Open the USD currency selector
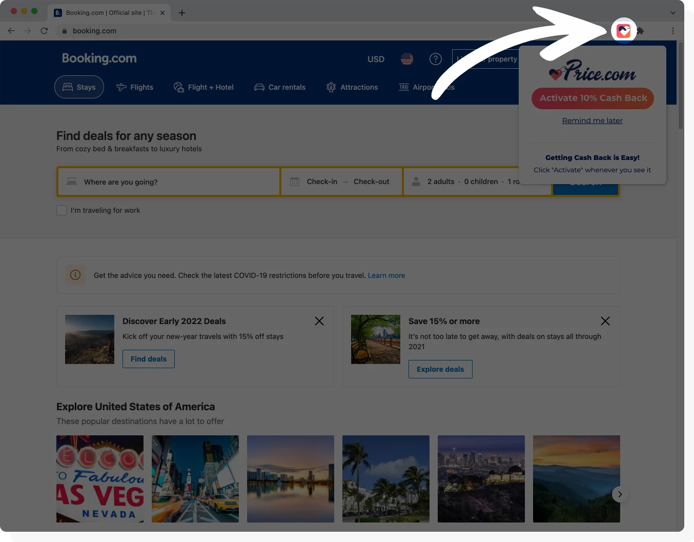 point(376,59)
